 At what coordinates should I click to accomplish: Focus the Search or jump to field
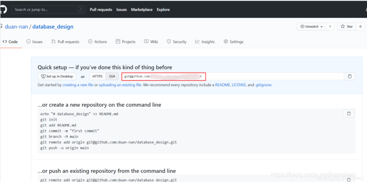pyautogui.click(x=48, y=9)
